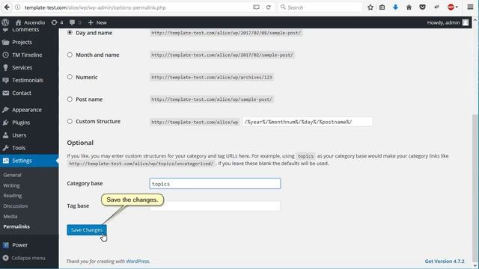
Task: Open Firefox hamburger menu
Action: pos(471,7)
